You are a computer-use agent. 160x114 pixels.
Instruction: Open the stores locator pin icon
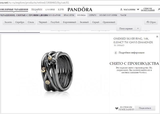pos(121,10)
